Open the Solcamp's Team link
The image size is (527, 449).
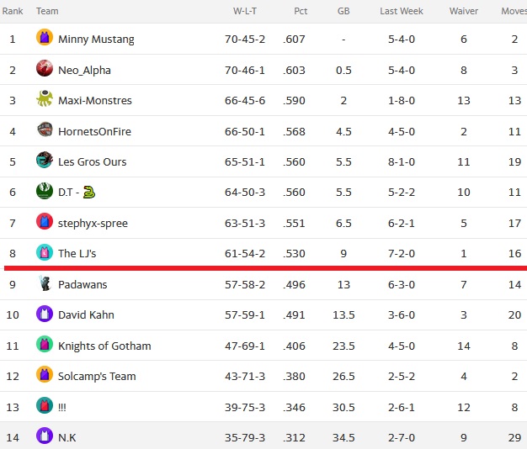pyautogui.click(x=97, y=377)
